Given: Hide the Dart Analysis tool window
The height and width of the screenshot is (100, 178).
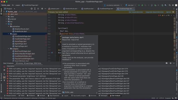Looking at the screenshot, I should 174,63.
